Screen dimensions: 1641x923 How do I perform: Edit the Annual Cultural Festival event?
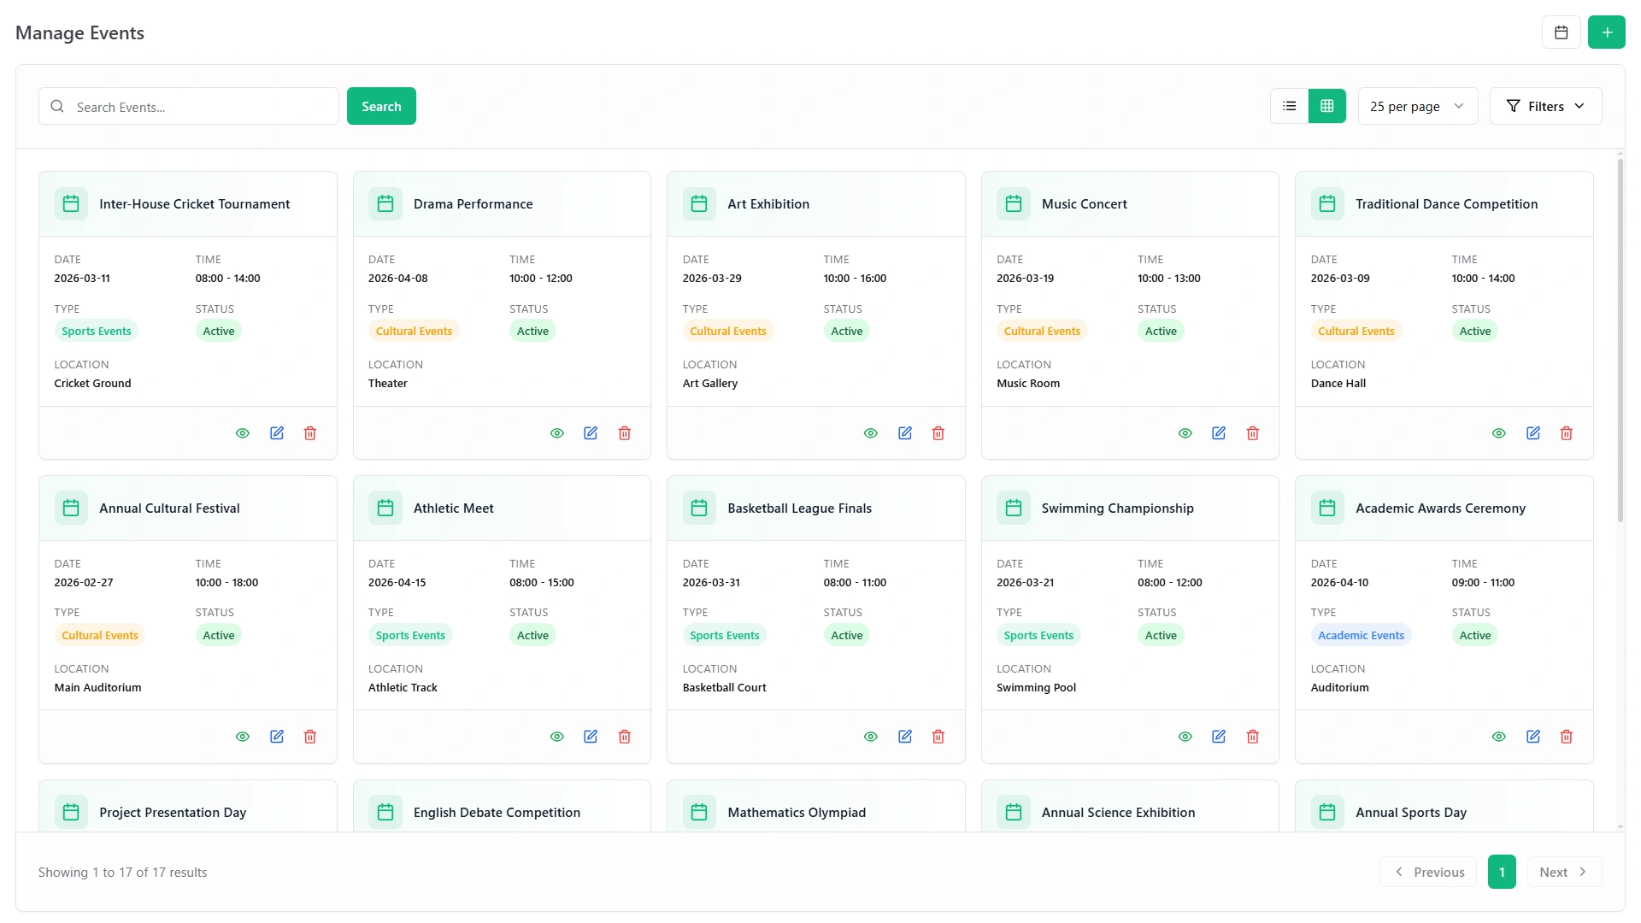coord(277,737)
